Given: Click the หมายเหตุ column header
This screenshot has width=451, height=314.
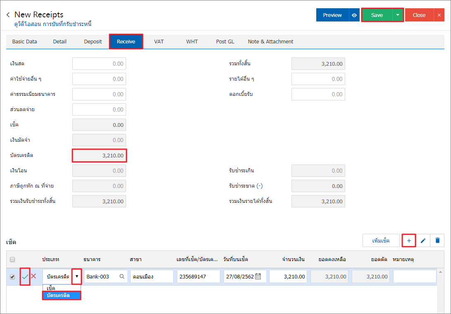Looking at the screenshot, I should tap(403, 259).
